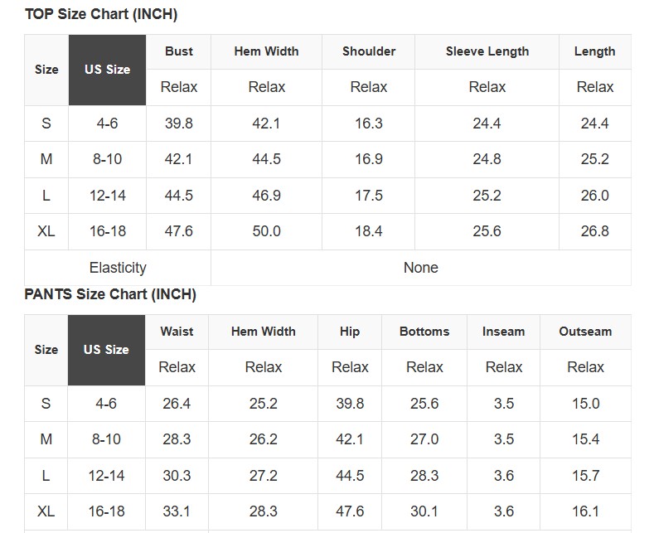
Task: Select the Bottoms column header
Action: pos(424,332)
